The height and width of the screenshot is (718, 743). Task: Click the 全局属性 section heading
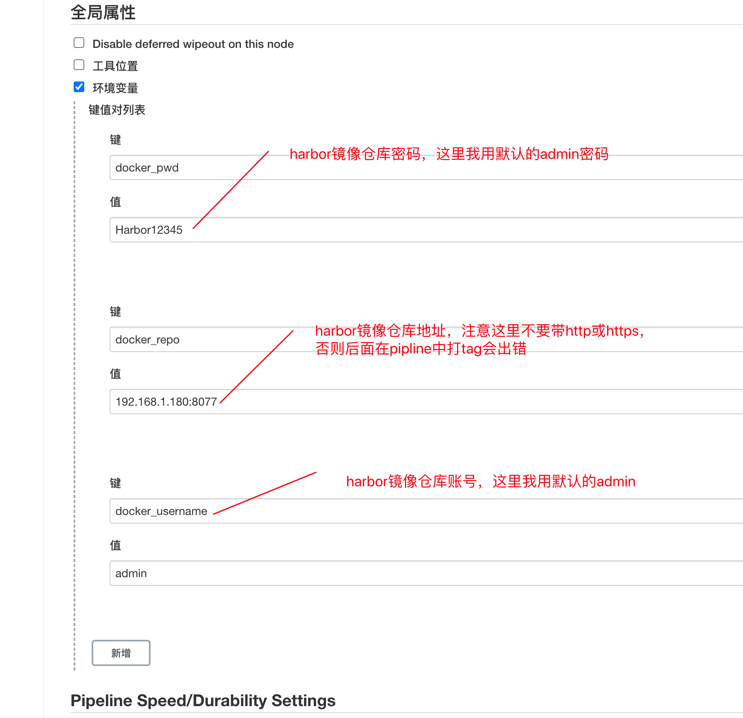point(104,13)
